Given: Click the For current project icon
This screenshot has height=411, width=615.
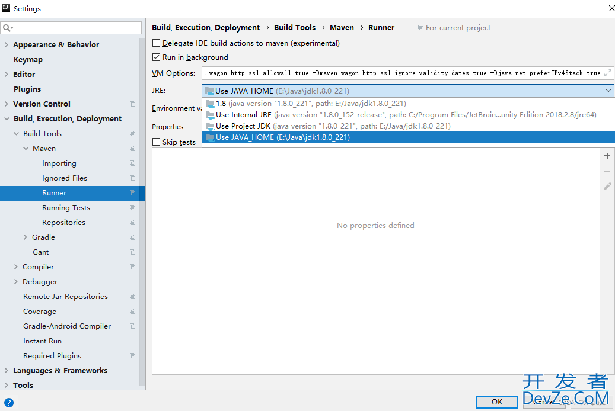Looking at the screenshot, I should [420, 28].
